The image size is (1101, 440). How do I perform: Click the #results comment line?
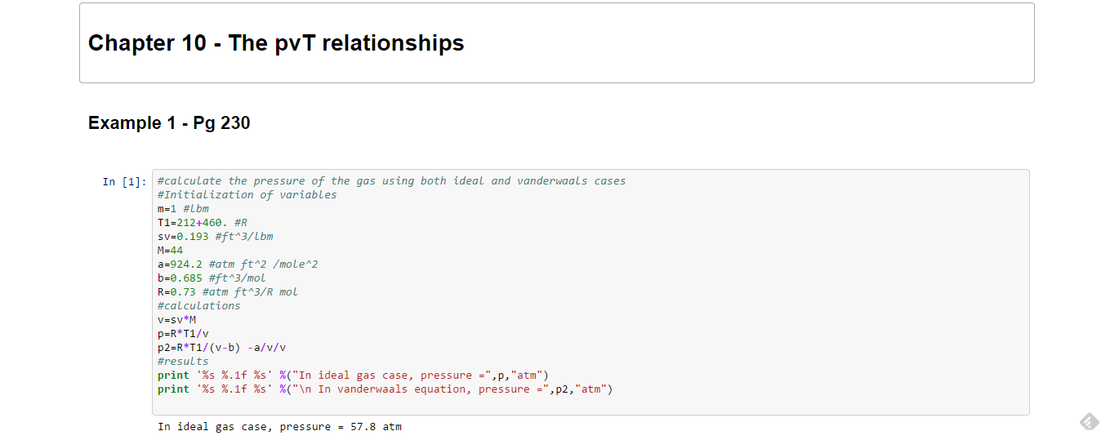click(x=183, y=362)
